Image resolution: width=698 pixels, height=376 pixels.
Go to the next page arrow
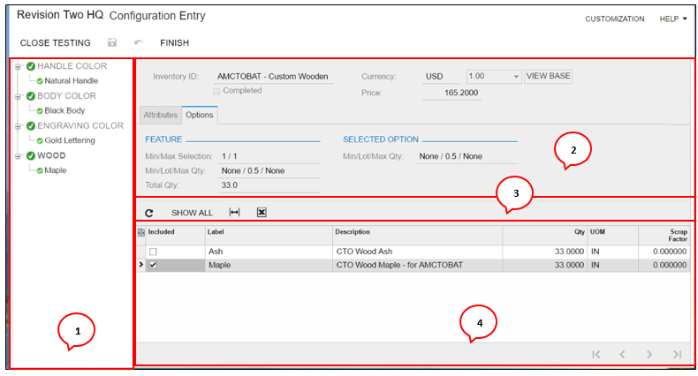[x=649, y=354]
